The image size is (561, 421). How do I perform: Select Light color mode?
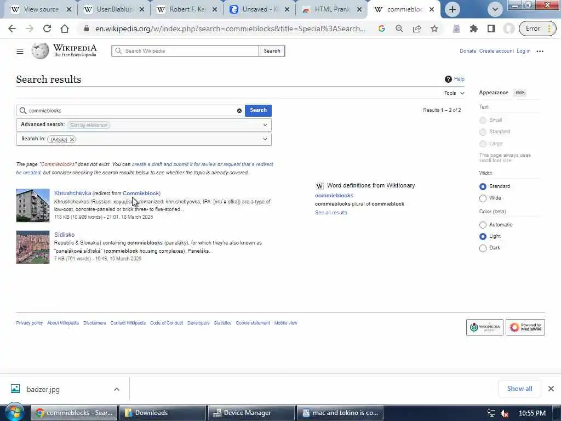[483, 236]
